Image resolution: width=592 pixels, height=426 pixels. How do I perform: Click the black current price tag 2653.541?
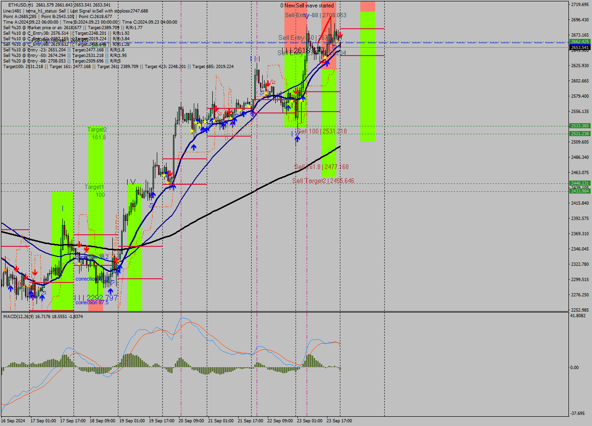coord(579,47)
